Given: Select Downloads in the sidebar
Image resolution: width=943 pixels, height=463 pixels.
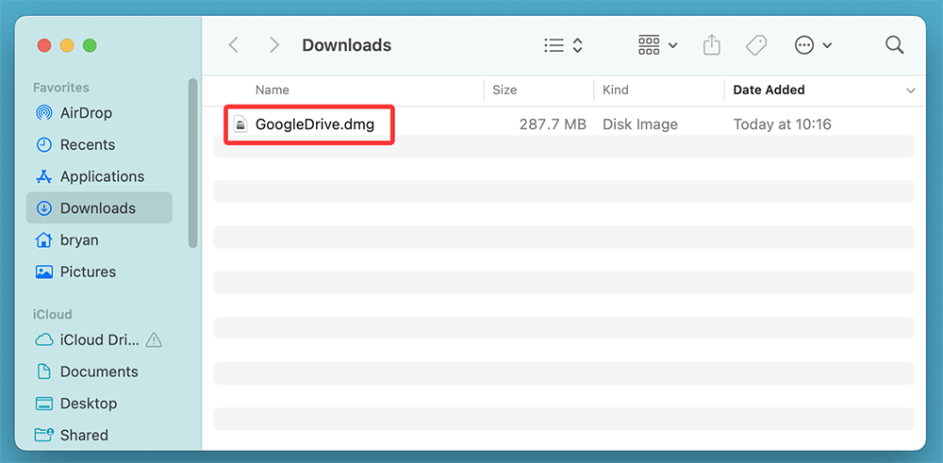Looking at the screenshot, I should pyautogui.click(x=99, y=208).
